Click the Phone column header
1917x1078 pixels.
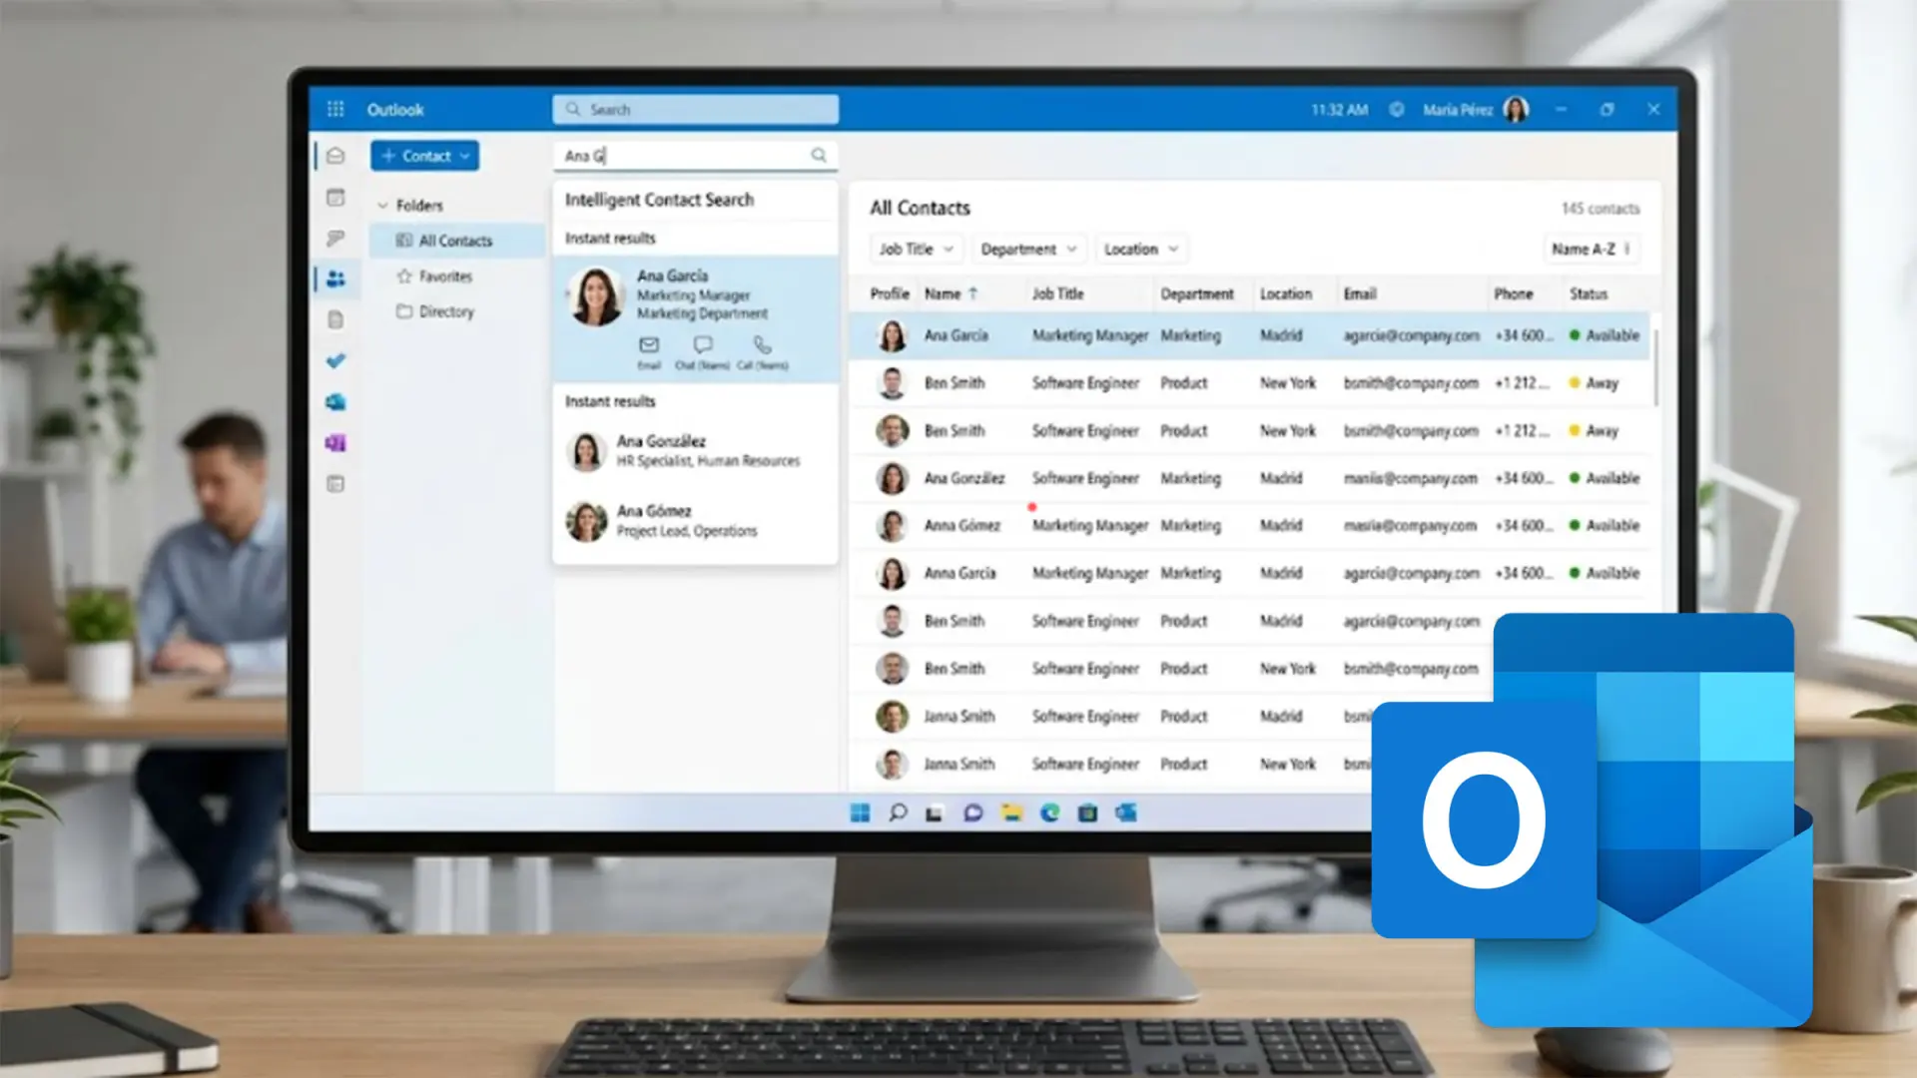(x=1514, y=293)
